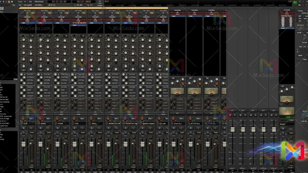Mute the KICK channel
This screenshot has width=308, height=173.
tap(24, 128)
